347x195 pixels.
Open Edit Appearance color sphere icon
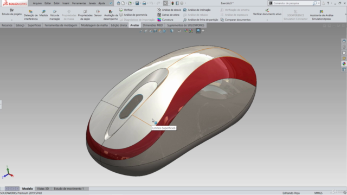(186, 31)
